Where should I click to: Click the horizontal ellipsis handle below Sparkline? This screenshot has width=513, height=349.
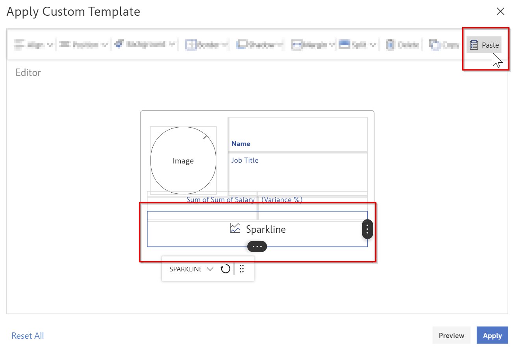pos(257,246)
